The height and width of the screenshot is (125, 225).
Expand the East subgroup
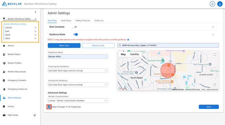point(35,31)
